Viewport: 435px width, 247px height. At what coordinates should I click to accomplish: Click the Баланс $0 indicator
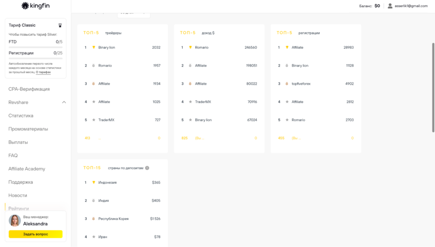370,6
